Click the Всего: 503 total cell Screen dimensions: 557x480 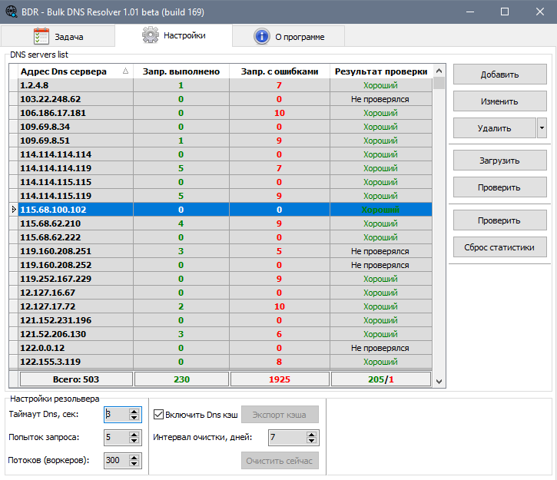coord(76,379)
